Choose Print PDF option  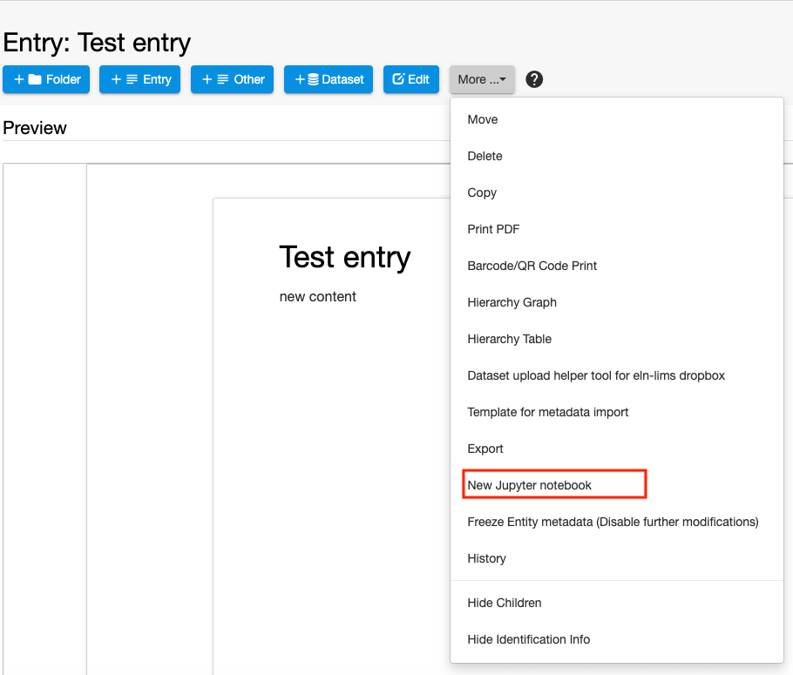click(616, 230)
